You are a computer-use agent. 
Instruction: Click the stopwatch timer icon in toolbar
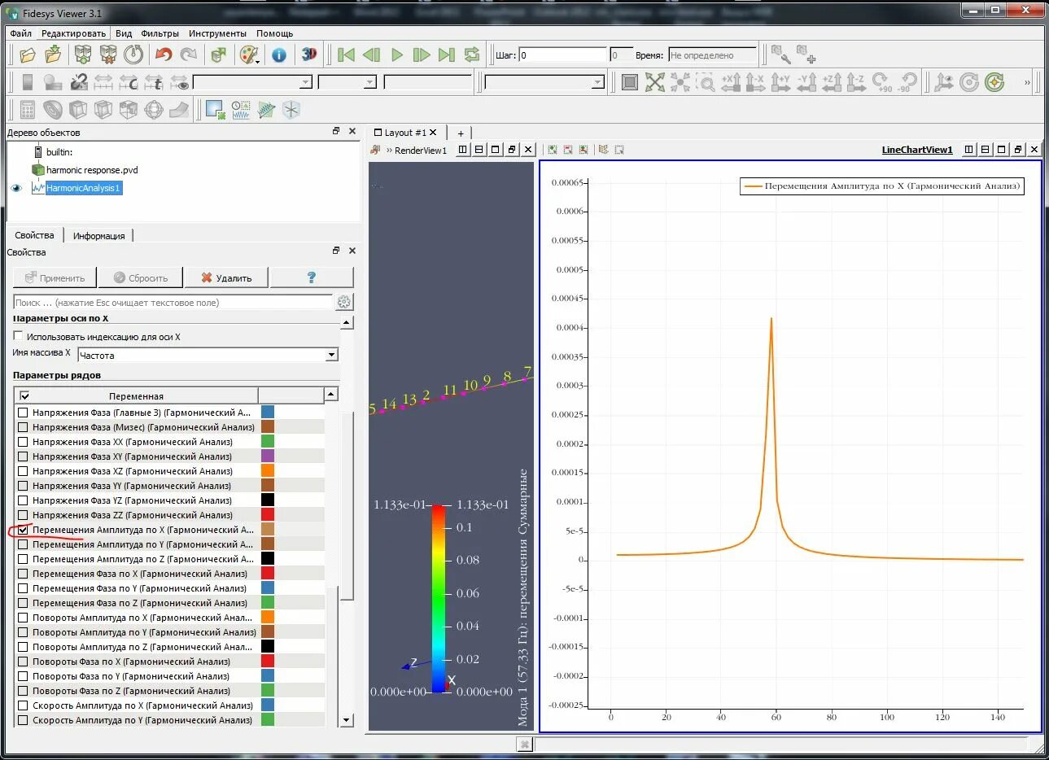coord(134,55)
